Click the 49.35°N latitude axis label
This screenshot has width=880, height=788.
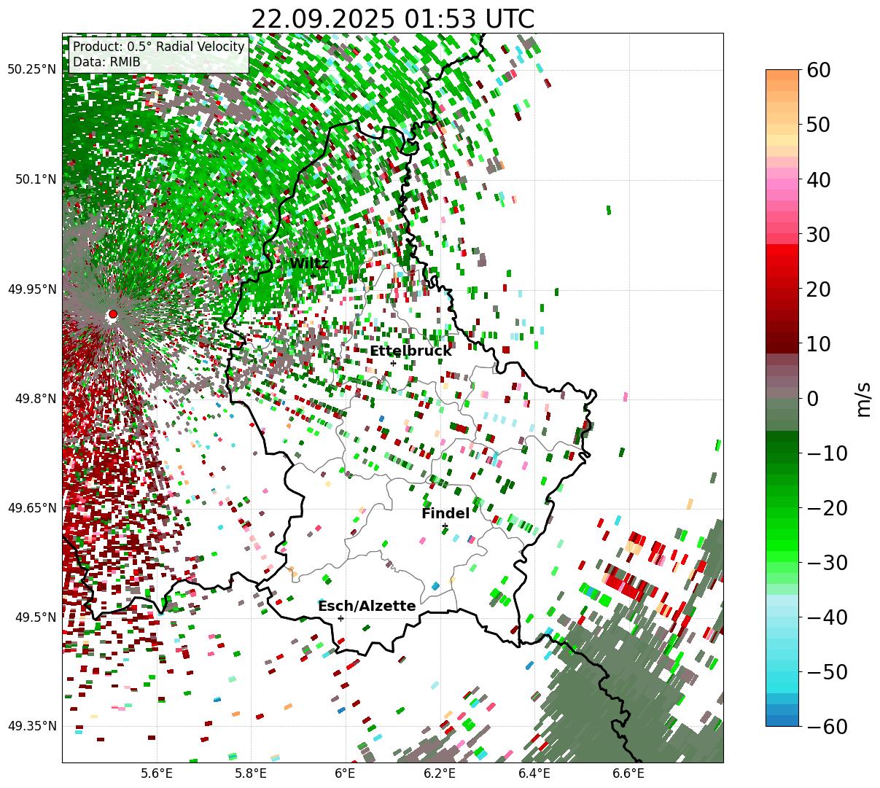click(x=31, y=726)
